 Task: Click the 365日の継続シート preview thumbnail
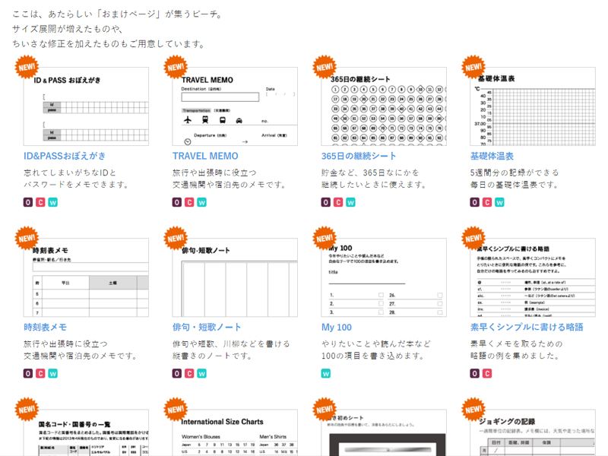pyautogui.click(x=384, y=106)
